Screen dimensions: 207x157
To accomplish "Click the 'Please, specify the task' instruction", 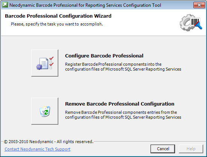I will coord(57,24).
